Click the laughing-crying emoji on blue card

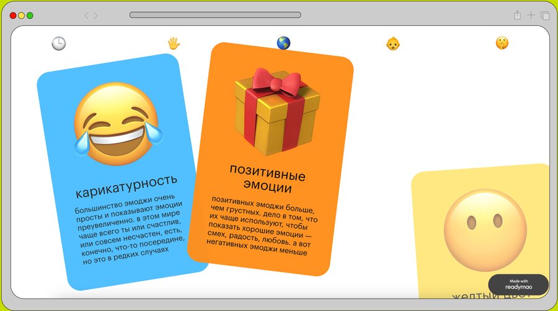pos(118,124)
